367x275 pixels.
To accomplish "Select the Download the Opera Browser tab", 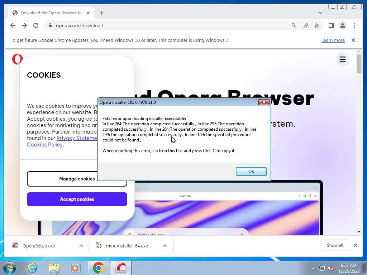I will click(51, 13).
